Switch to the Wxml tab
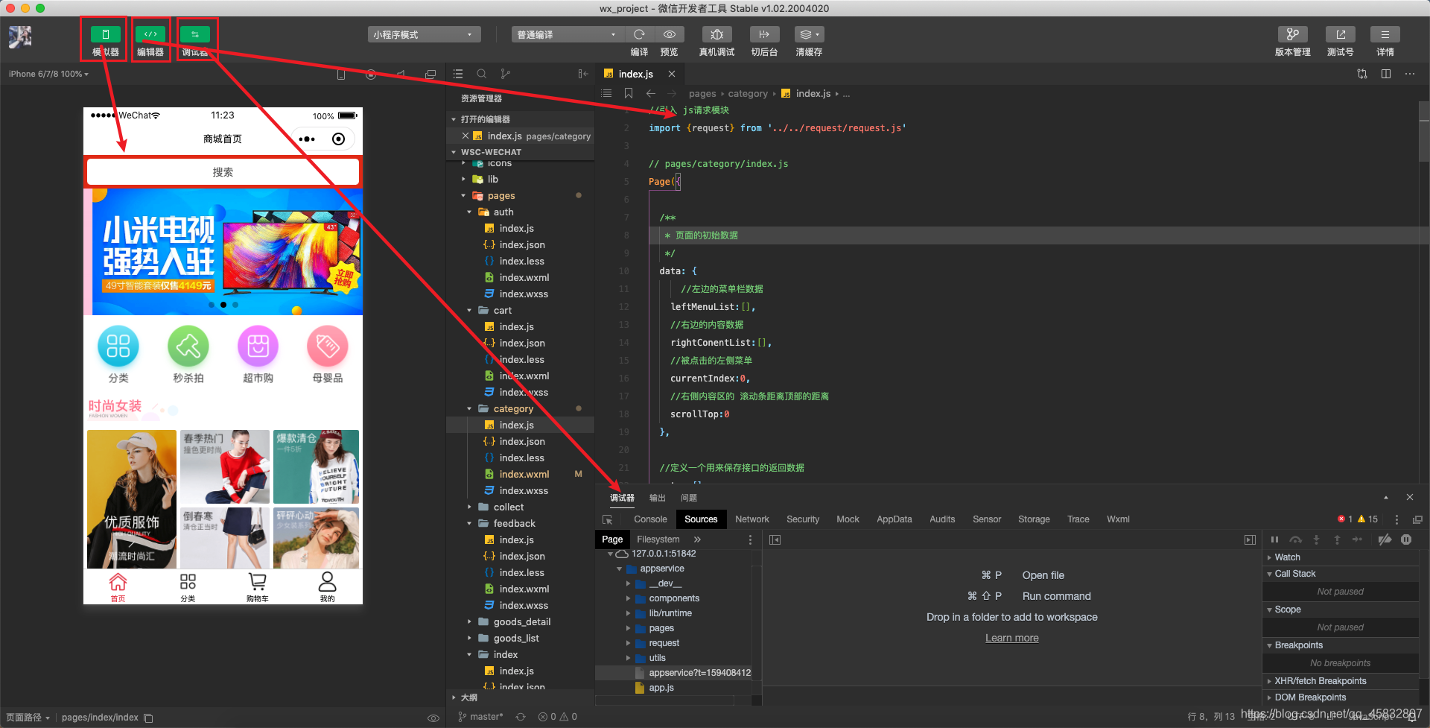 click(1118, 519)
